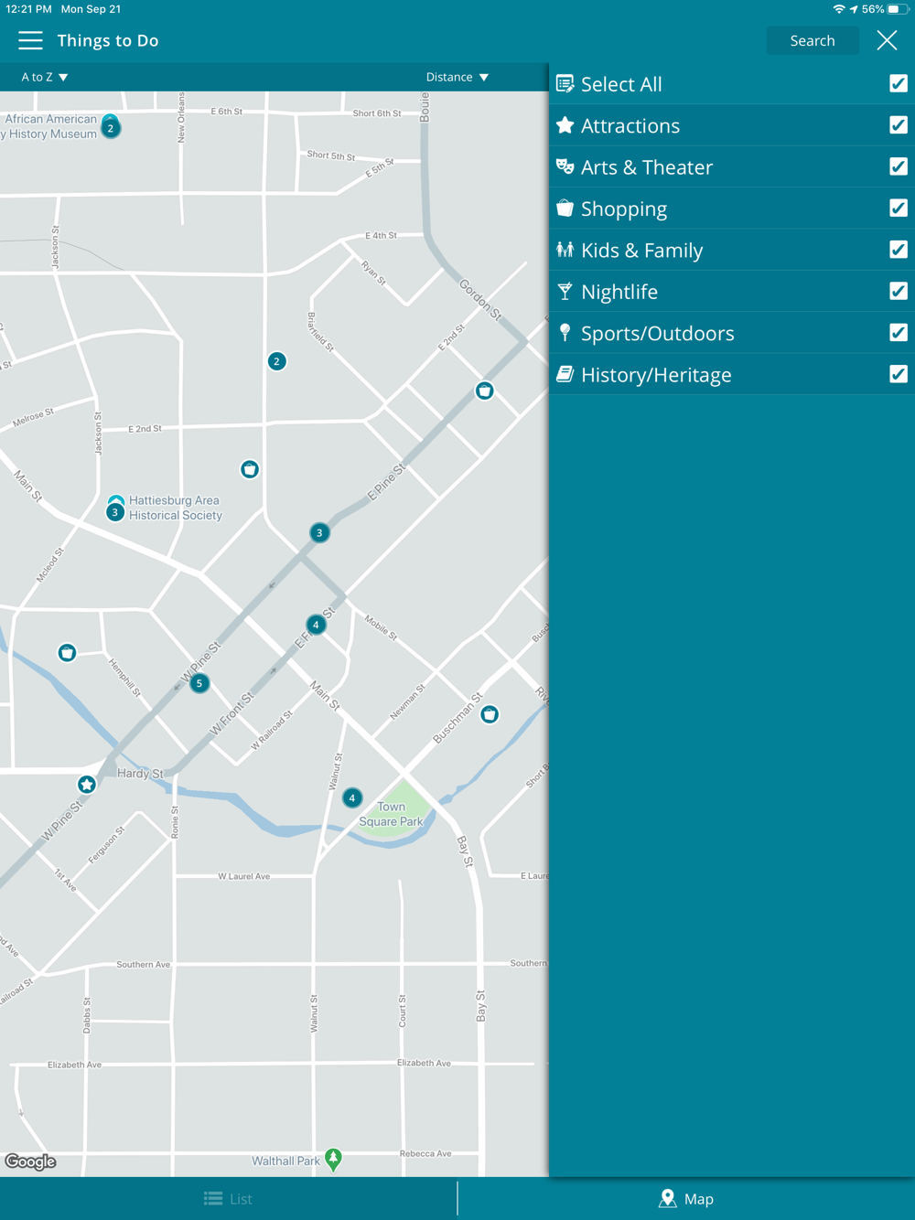Tap the shopping marker on Buschman St
This screenshot has width=915, height=1220.
tap(490, 714)
